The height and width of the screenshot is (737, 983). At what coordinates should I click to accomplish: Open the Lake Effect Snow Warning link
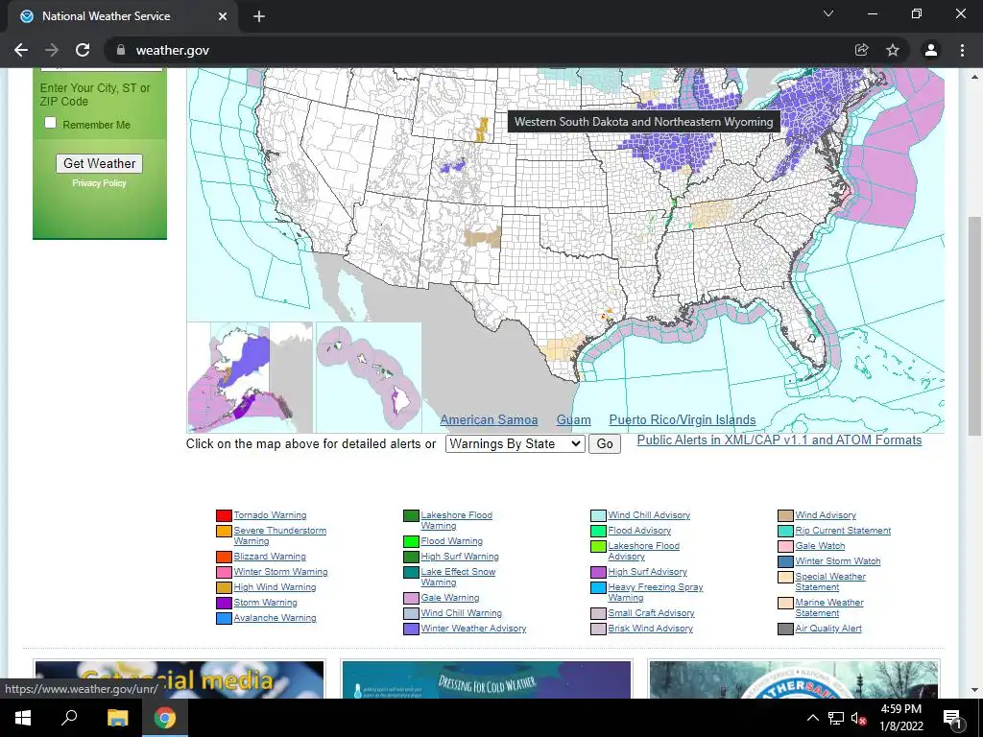click(458, 577)
